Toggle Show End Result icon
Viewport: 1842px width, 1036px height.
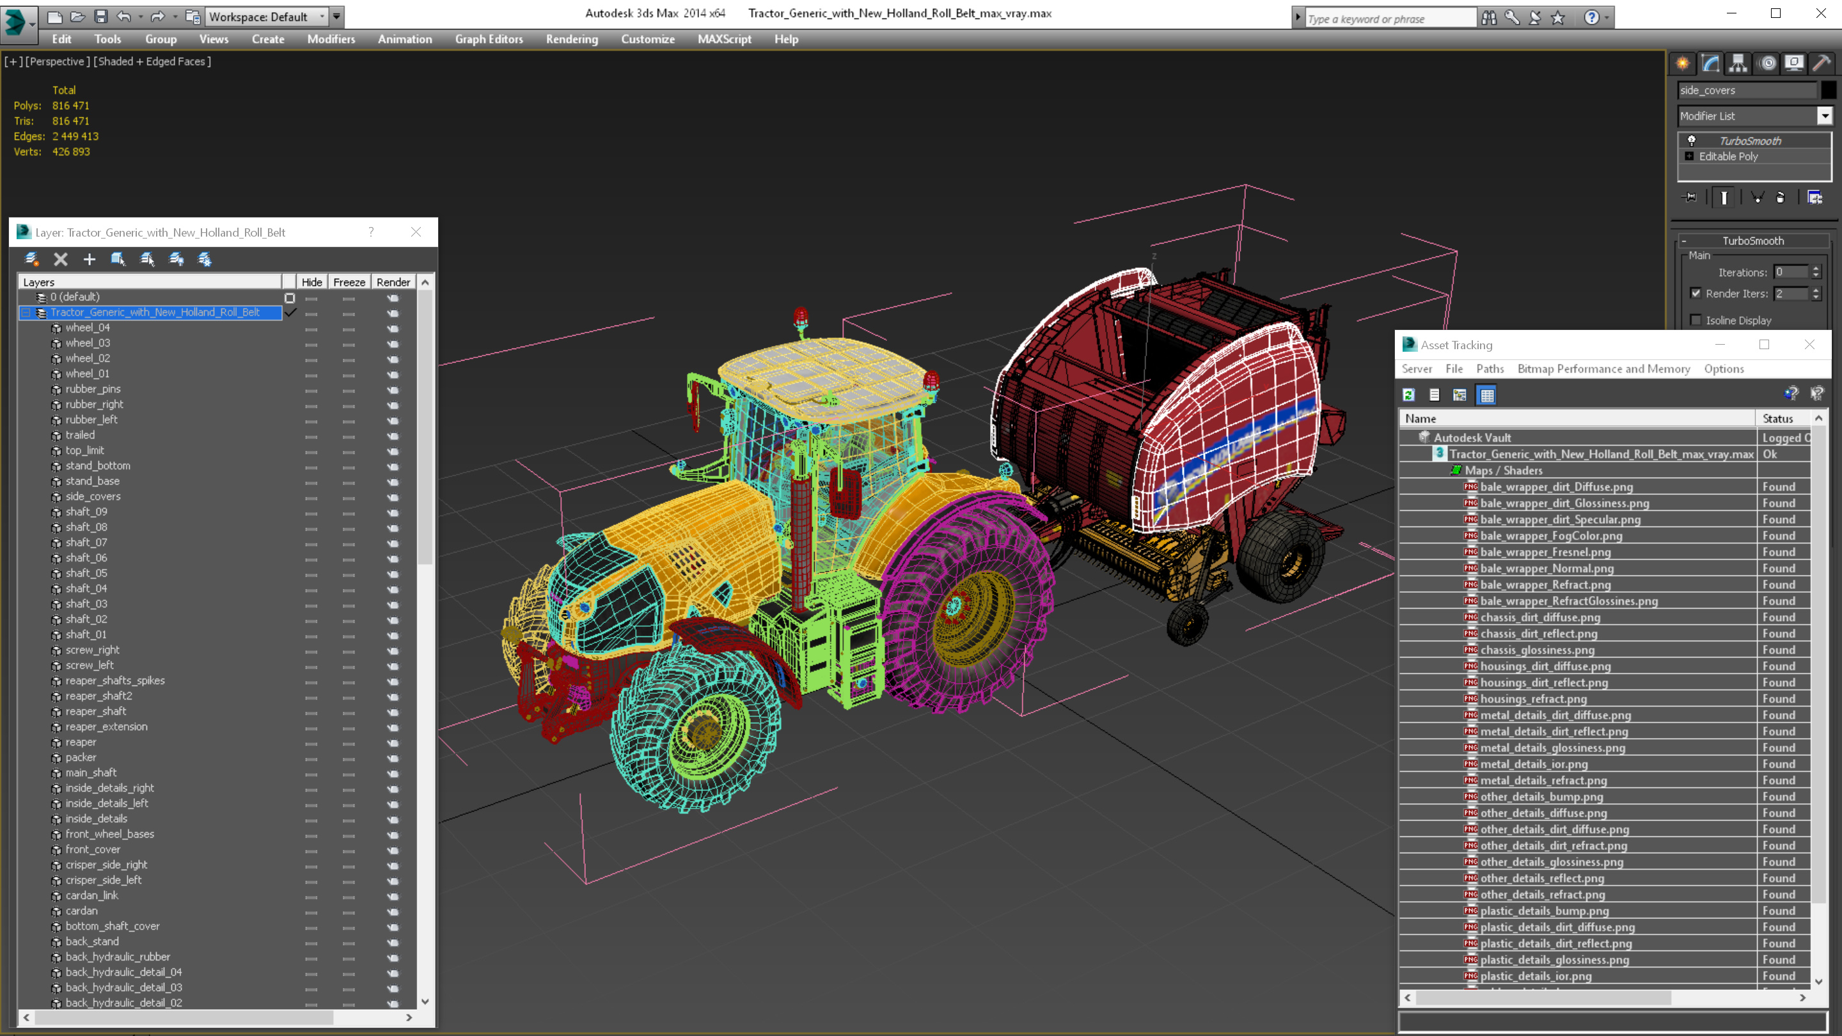pos(1724,198)
